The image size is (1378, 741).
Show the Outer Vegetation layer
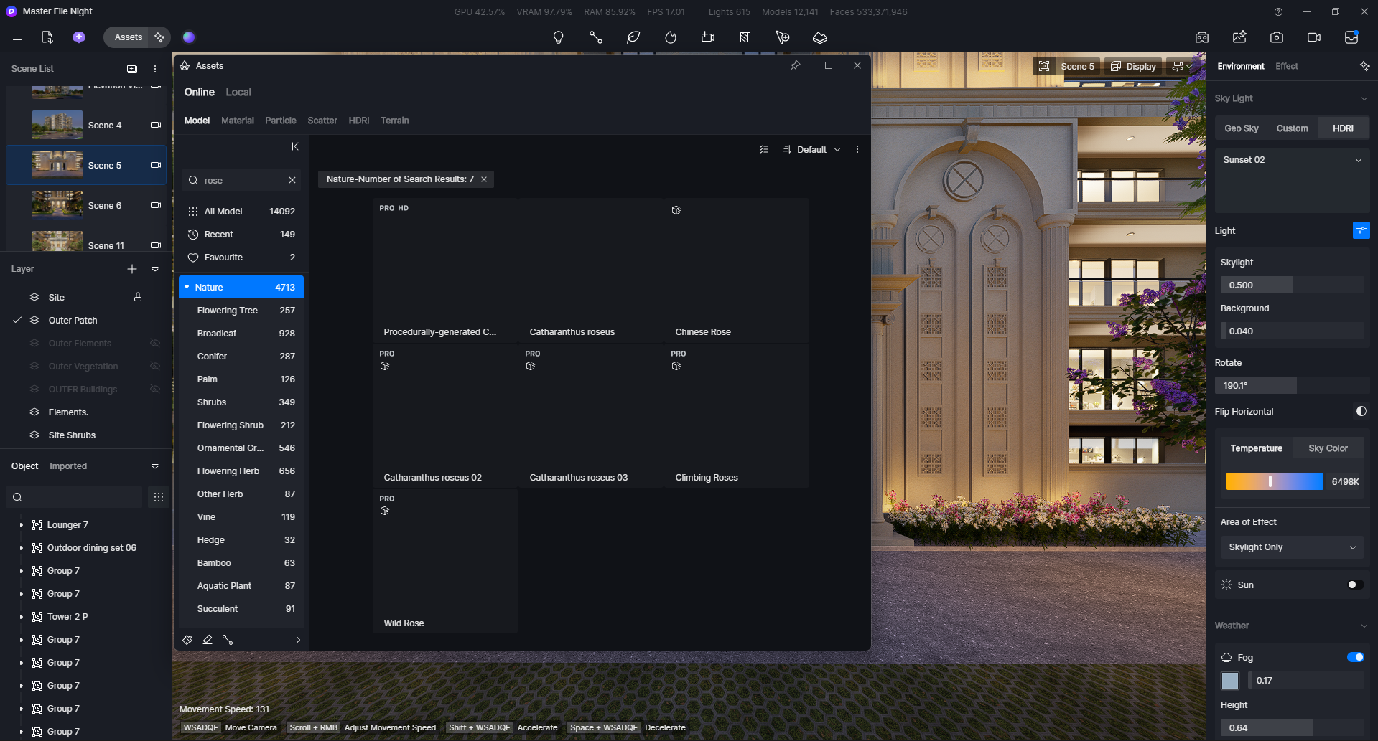click(154, 367)
